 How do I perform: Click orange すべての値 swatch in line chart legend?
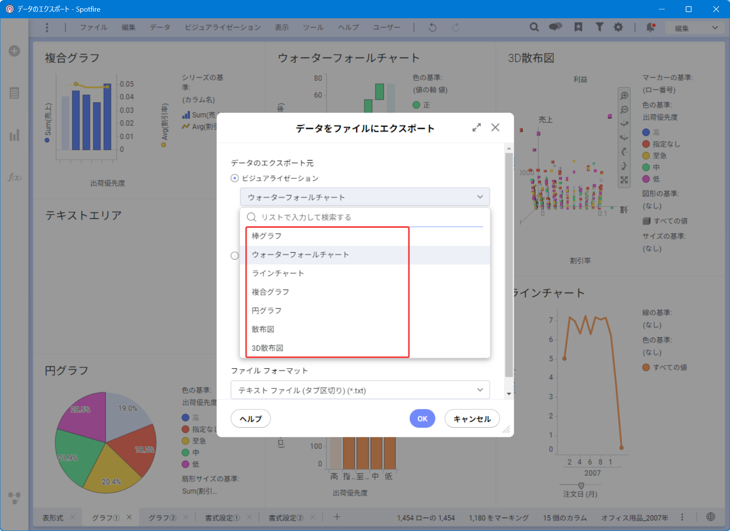point(646,367)
